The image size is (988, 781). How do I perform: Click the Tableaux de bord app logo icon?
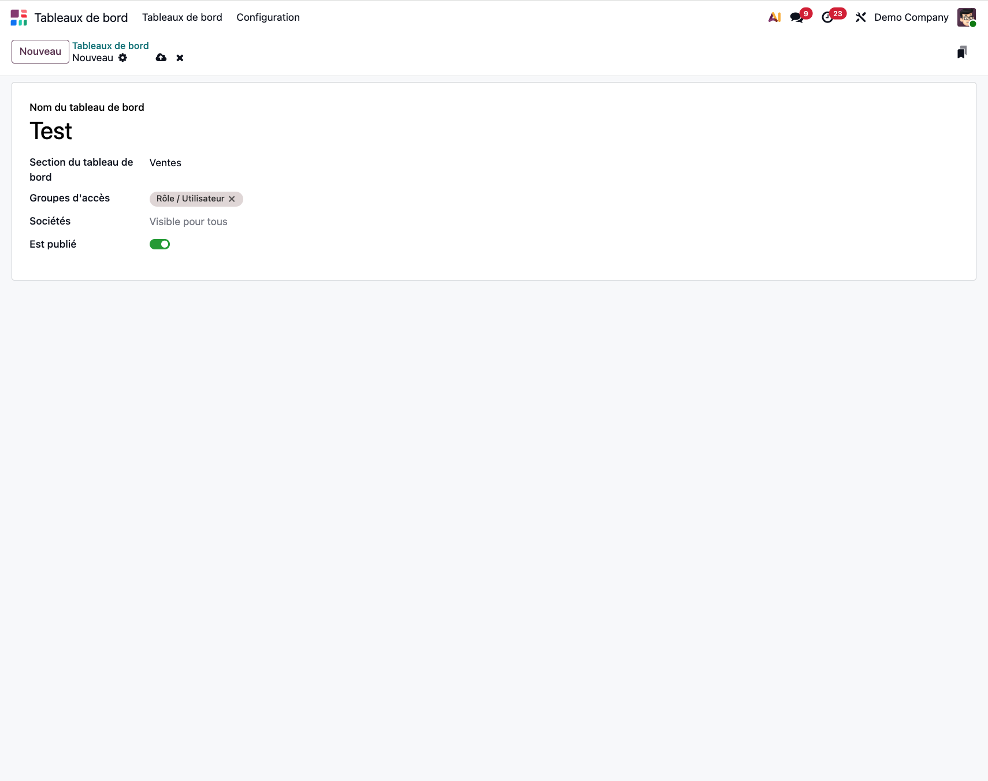(x=18, y=17)
